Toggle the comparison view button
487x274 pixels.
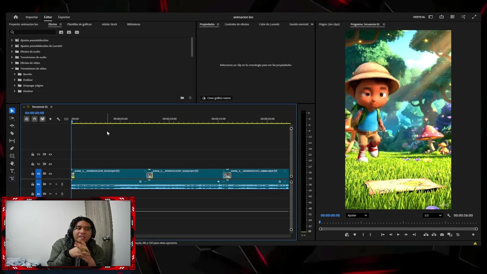click(x=450, y=235)
